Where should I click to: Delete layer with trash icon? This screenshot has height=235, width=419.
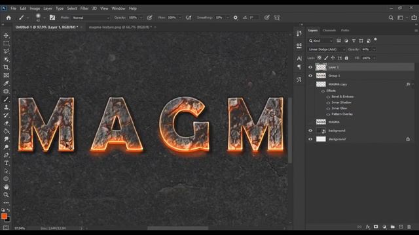pyautogui.click(x=409, y=227)
